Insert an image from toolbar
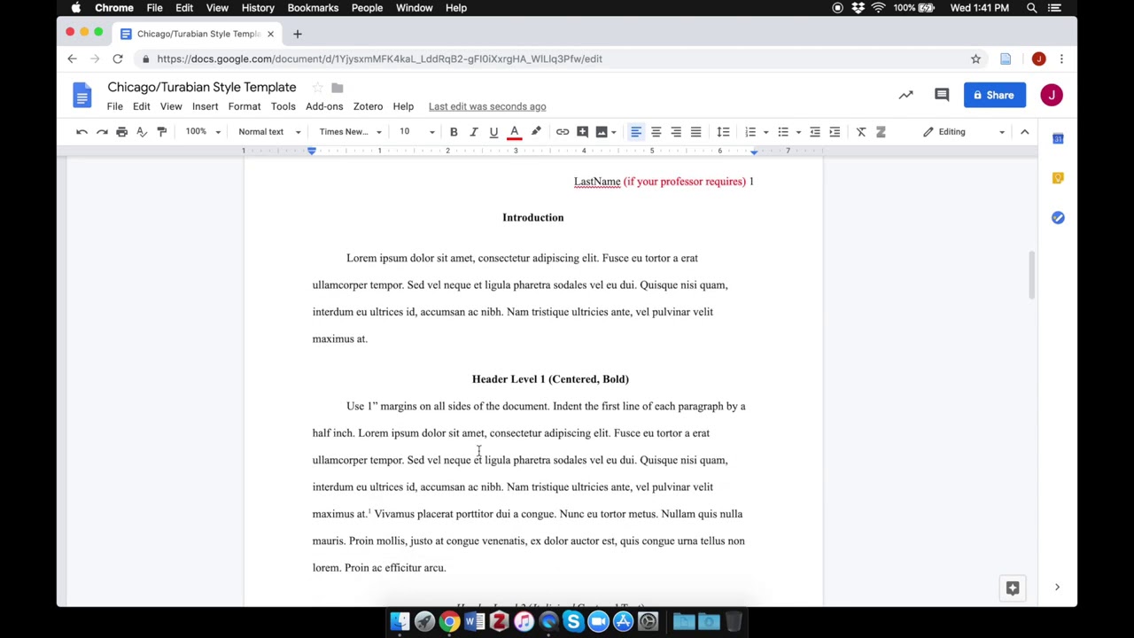The width and height of the screenshot is (1134, 638). click(602, 132)
